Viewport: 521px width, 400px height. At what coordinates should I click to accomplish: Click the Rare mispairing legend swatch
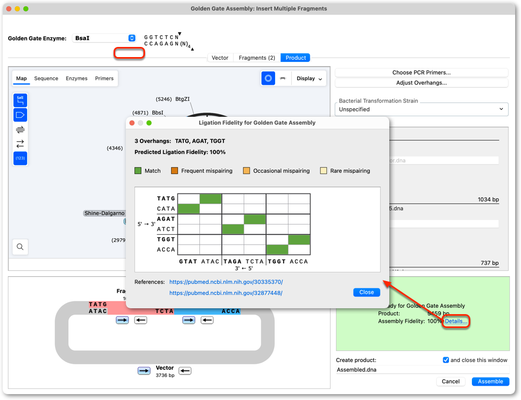323,171
